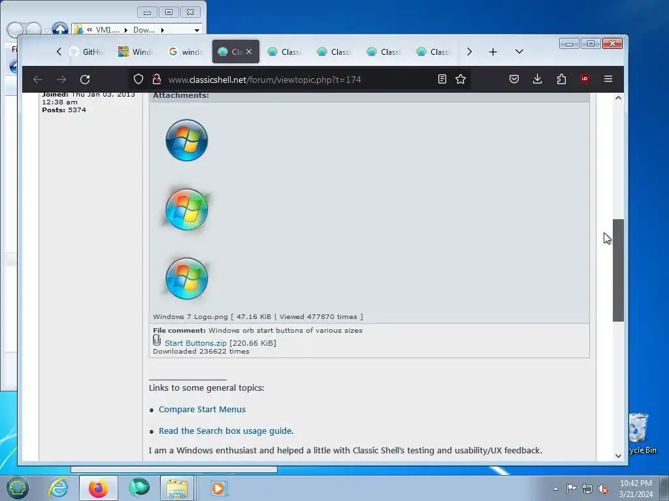Open tracking protection shield icon
Viewport: 669px width, 501px height.
[x=139, y=79]
